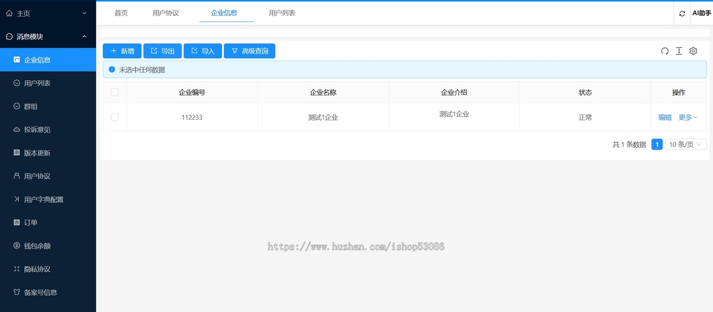Click the 企业名称 column header
This screenshot has height=312, width=713.
point(323,93)
